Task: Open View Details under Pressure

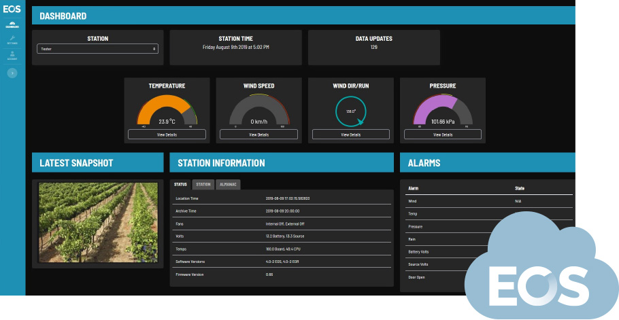Action: pos(442,135)
